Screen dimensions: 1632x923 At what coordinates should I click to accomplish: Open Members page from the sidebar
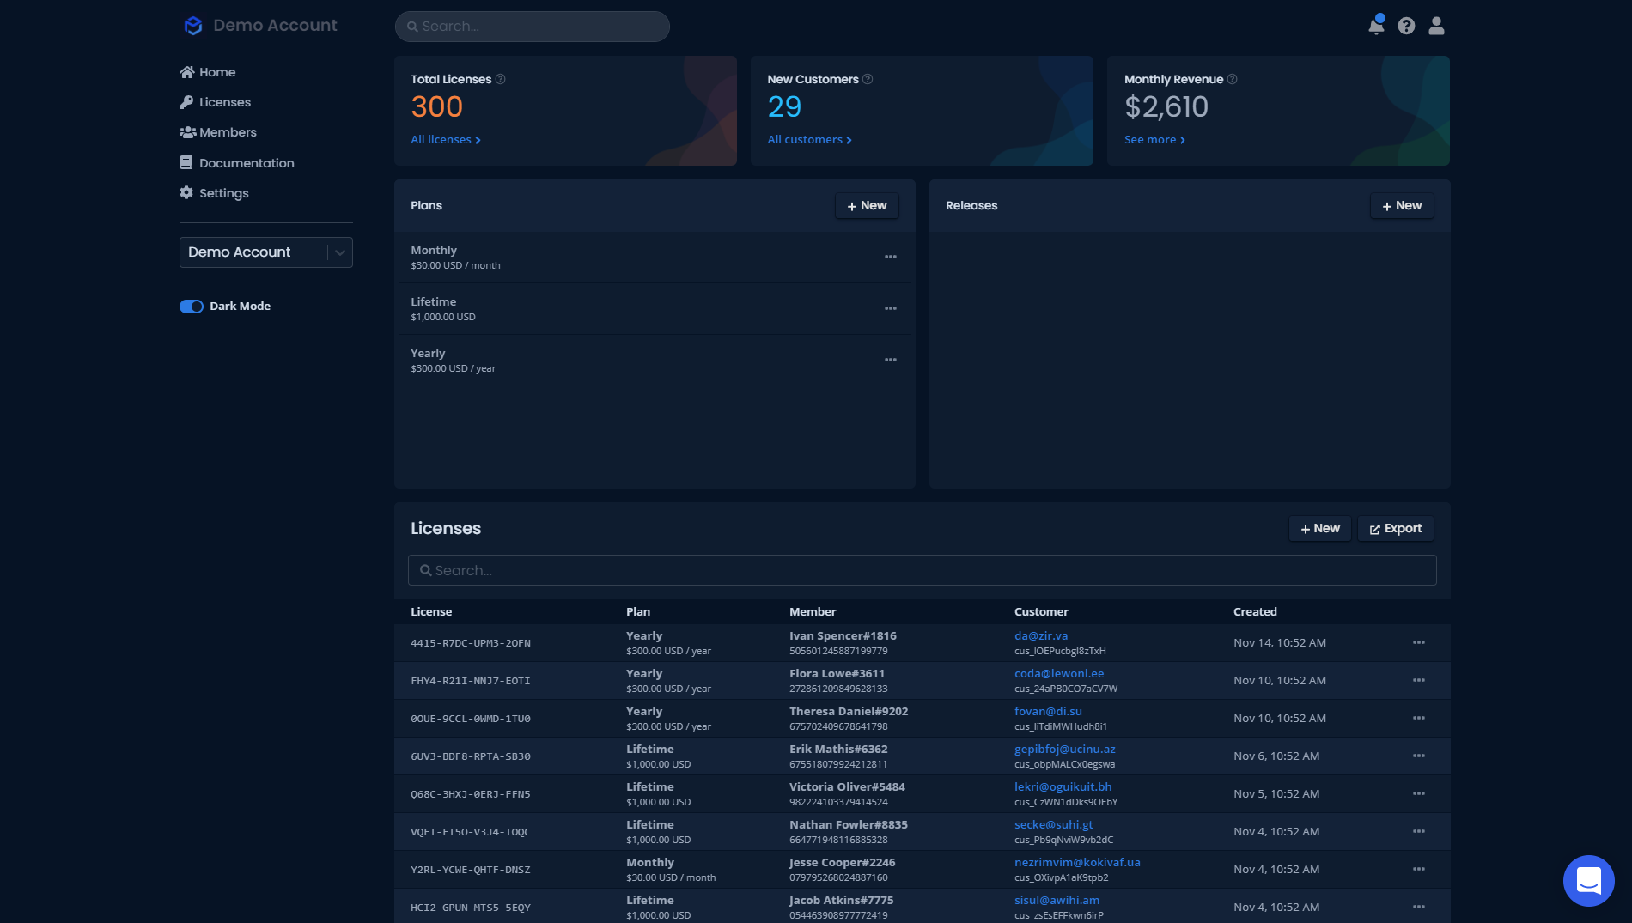pos(227,132)
